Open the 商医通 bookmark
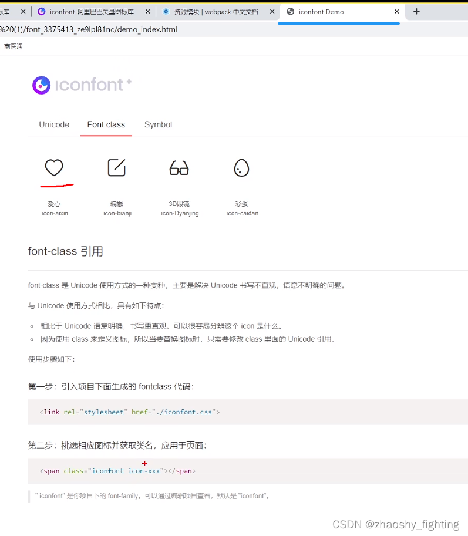This screenshot has width=468, height=536. click(x=14, y=46)
